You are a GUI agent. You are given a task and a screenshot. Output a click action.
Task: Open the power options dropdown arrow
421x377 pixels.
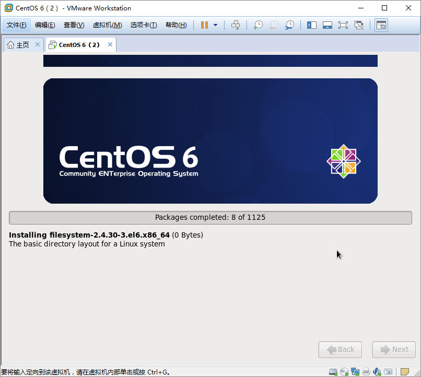[215, 25]
